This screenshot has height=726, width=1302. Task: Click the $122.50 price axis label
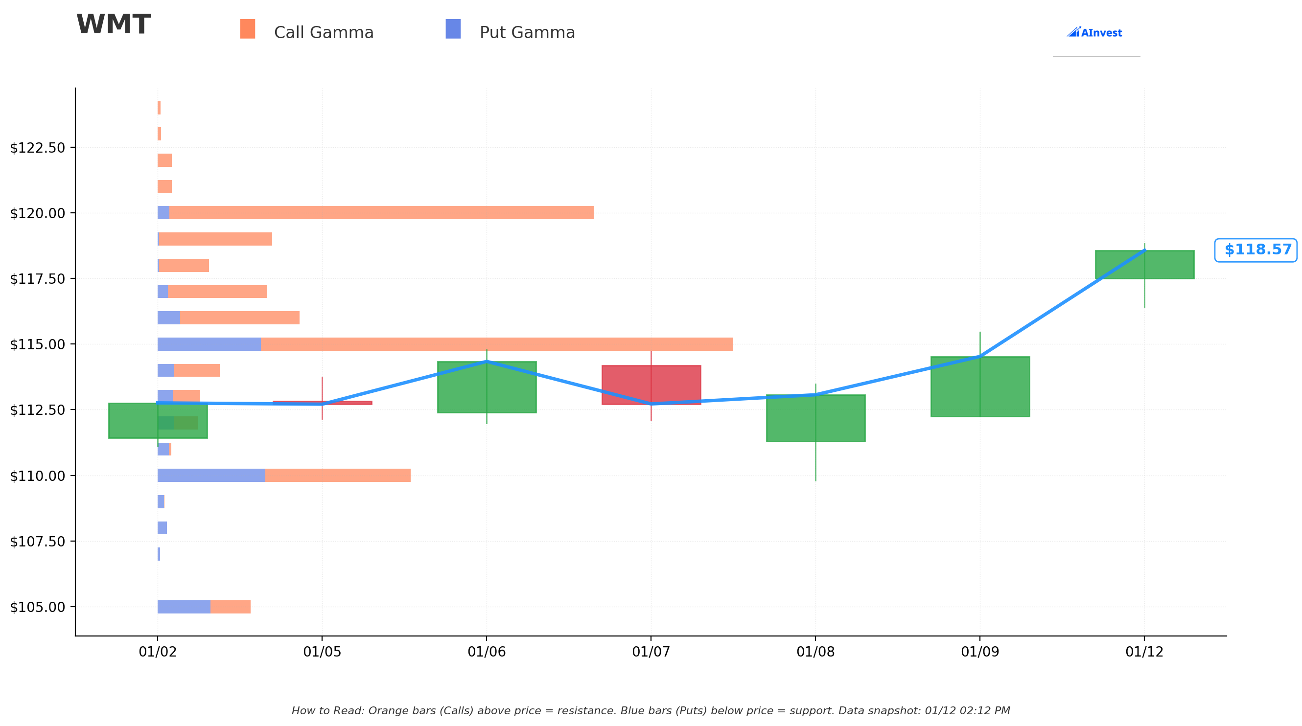tap(38, 148)
